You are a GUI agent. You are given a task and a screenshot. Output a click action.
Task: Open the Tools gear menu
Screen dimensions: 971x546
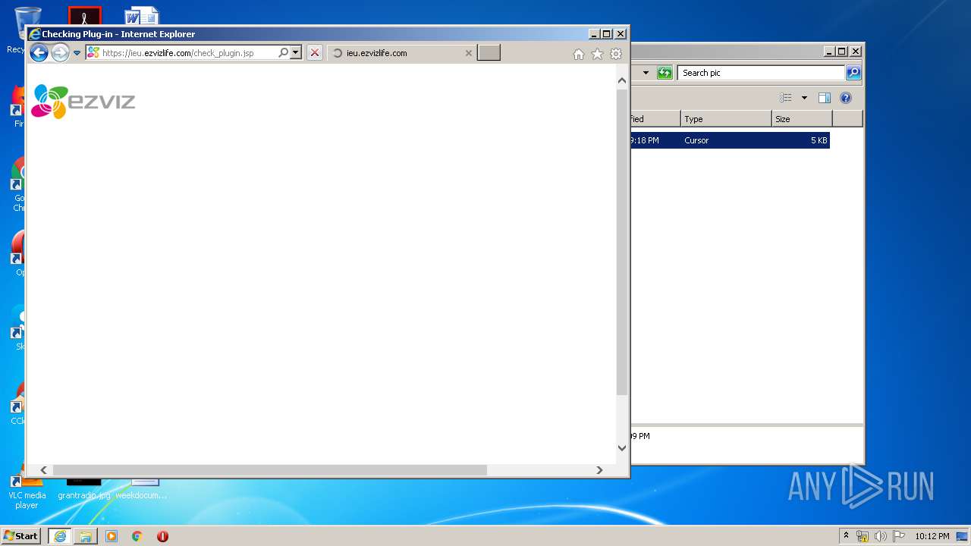(x=616, y=54)
